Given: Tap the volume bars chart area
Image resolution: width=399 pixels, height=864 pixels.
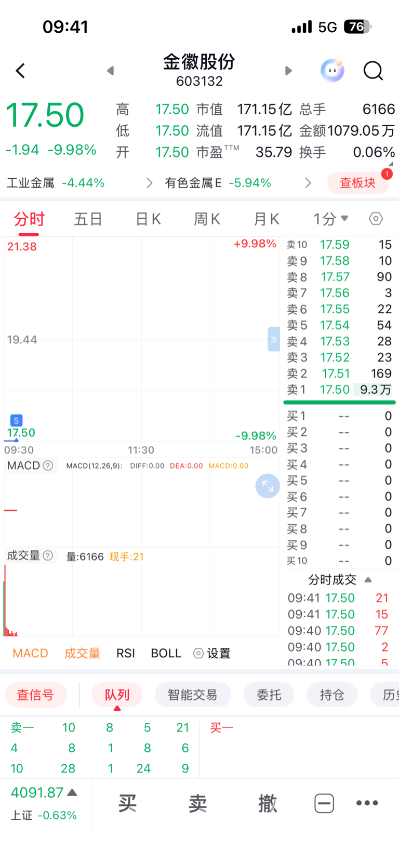Looking at the screenshot, I should coord(141,600).
